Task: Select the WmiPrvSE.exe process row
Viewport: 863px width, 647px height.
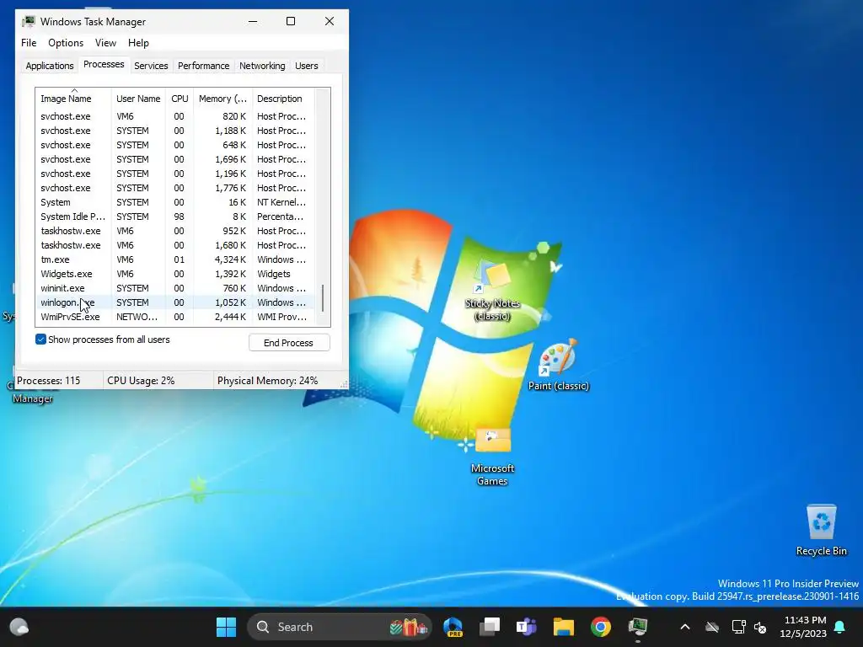Action: (175, 317)
